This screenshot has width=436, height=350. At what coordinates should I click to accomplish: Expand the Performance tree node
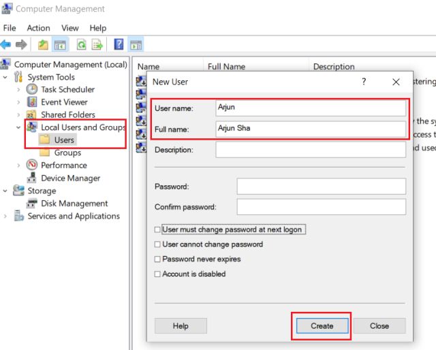[18, 165]
